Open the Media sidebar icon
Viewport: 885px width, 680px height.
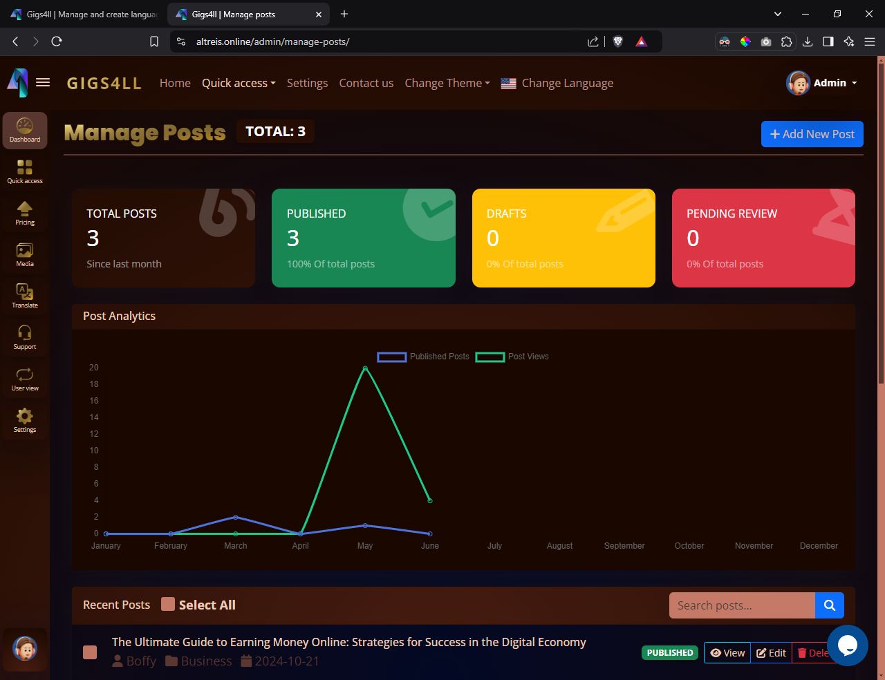pyautogui.click(x=25, y=254)
